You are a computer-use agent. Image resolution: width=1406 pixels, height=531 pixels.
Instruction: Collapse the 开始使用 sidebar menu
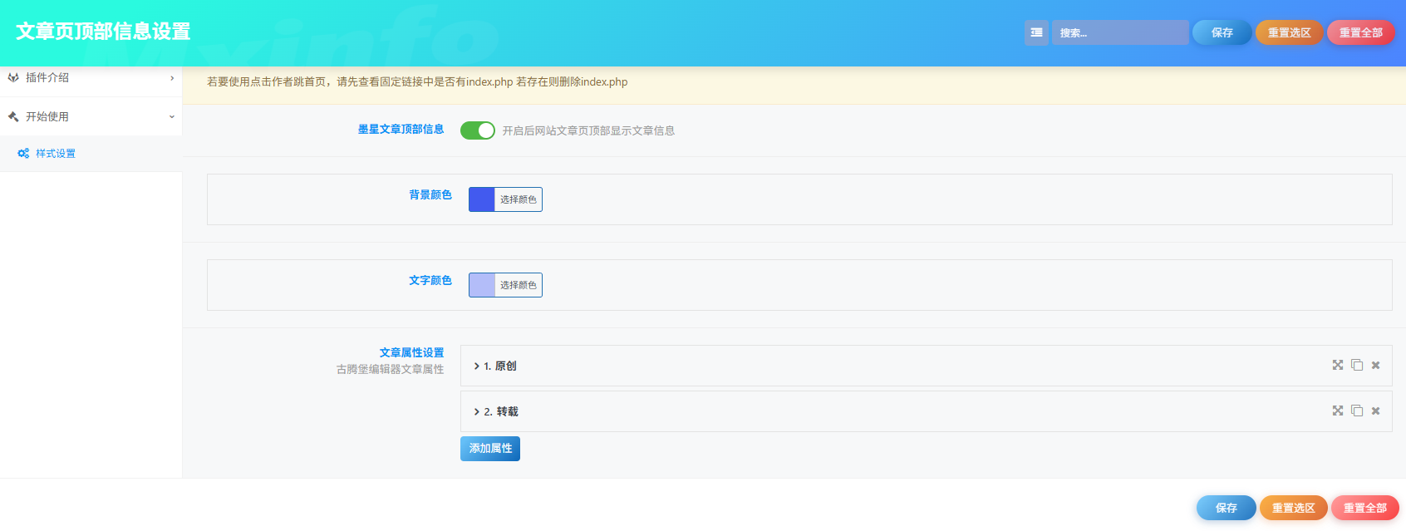click(91, 116)
